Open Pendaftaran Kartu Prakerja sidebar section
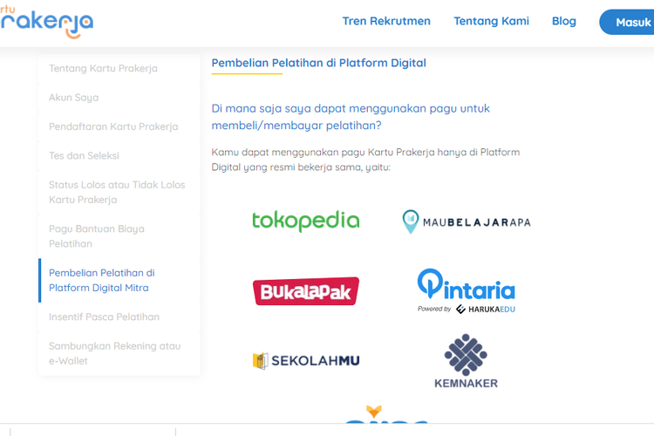This screenshot has width=654, height=436. pyautogui.click(x=119, y=126)
